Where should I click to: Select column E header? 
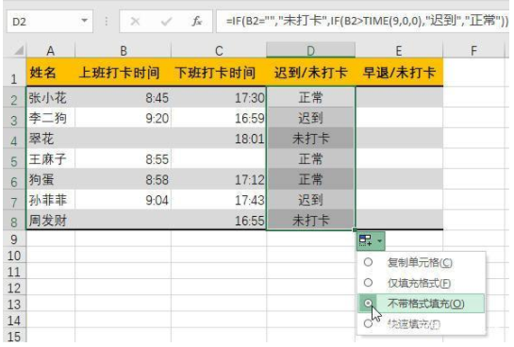(x=399, y=51)
